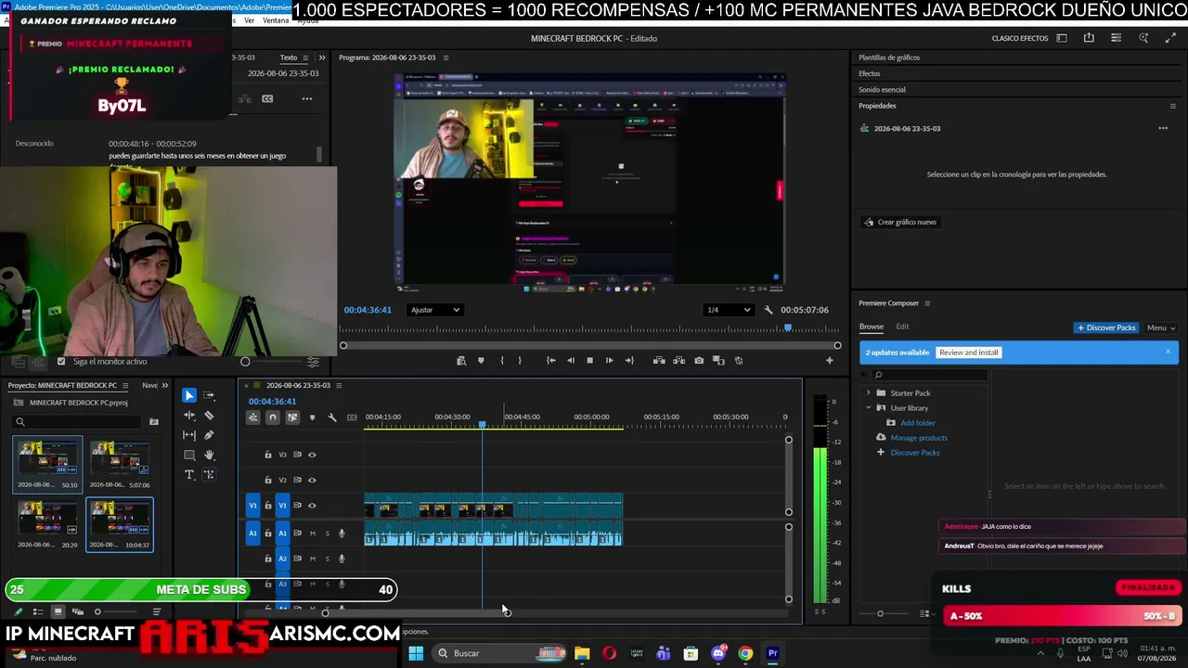Step back one frame

570,361
